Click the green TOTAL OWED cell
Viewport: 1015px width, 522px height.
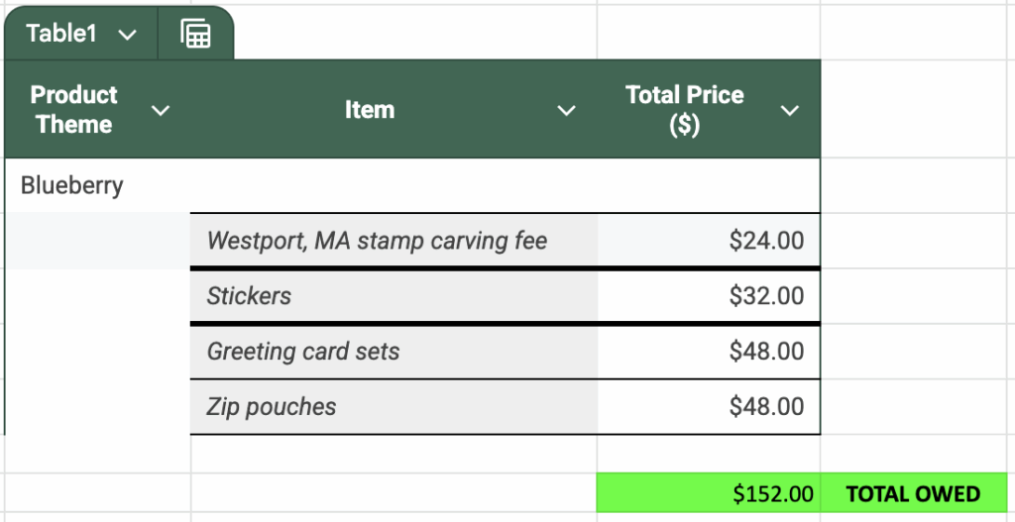[x=913, y=493]
